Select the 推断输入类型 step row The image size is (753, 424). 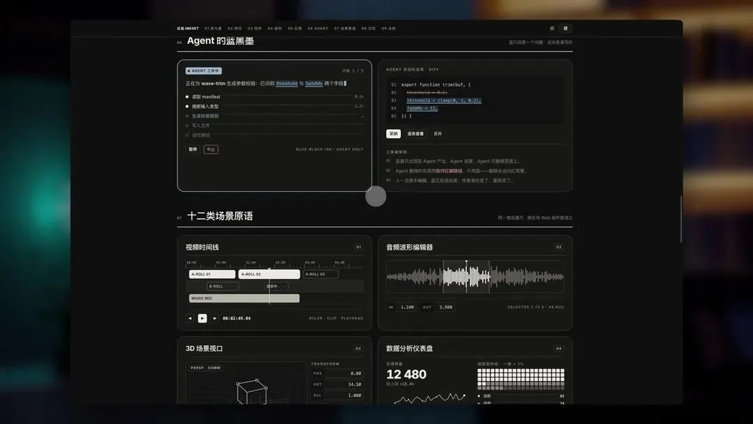(274, 106)
